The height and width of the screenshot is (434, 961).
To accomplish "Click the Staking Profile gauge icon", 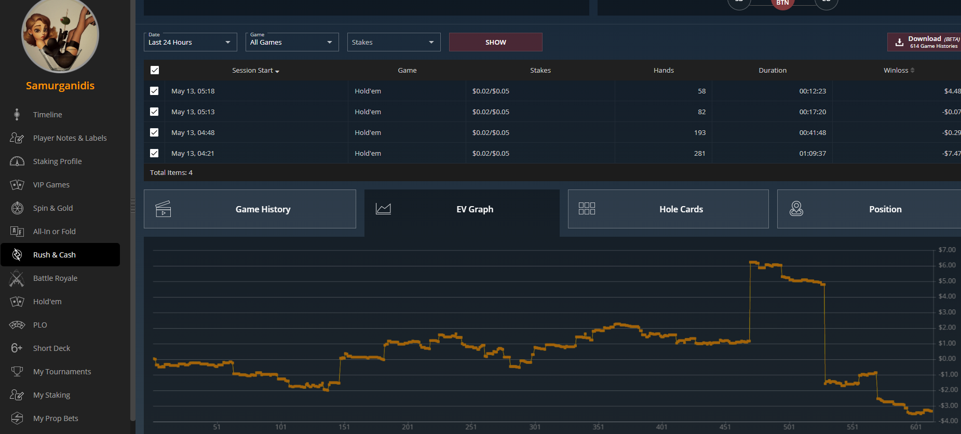I will [17, 161].
